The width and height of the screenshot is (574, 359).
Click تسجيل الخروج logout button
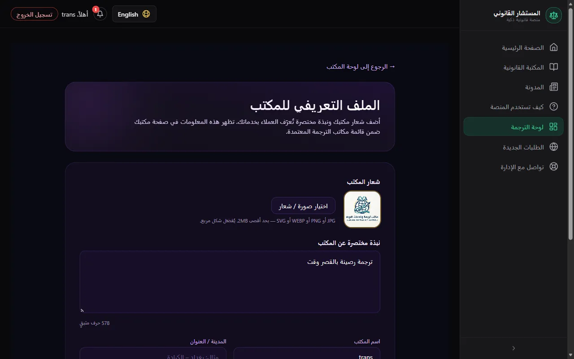(34, 14)
